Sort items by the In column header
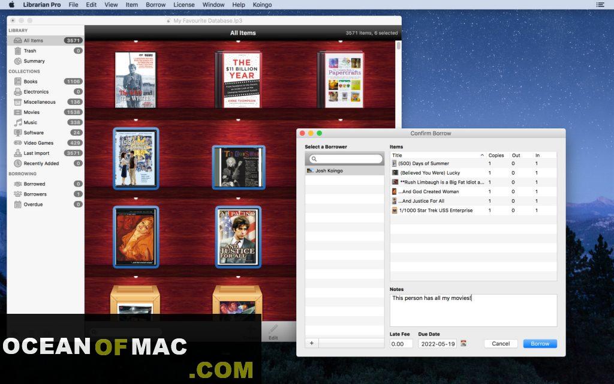The image size is (614, 384). coord(538,155)
